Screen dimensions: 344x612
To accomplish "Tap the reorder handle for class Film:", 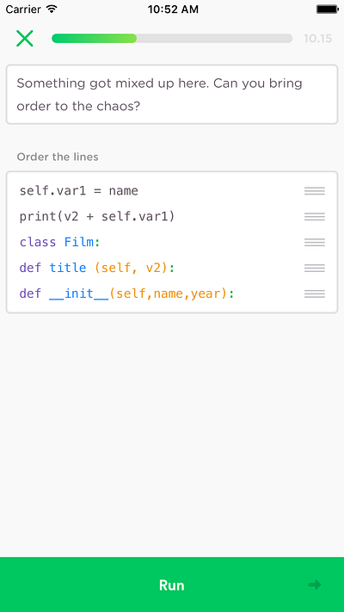I will point(315,243).
